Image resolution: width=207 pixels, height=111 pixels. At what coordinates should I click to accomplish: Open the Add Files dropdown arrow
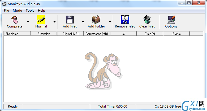coord(83,22)
